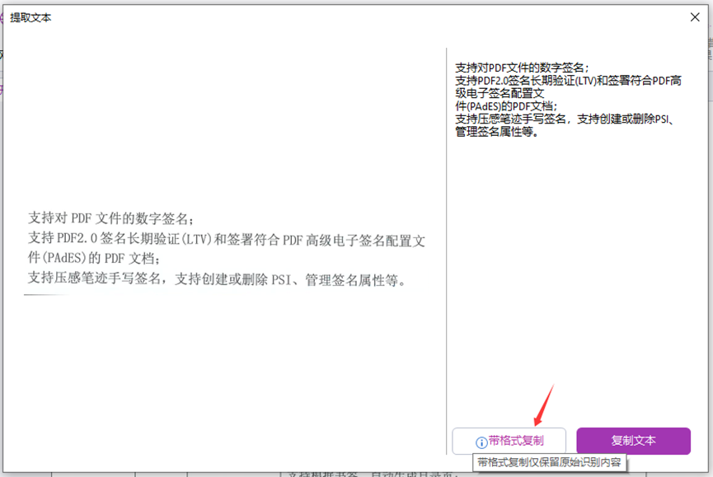Click the info icon beside 带格式复制

coord(481,442)
